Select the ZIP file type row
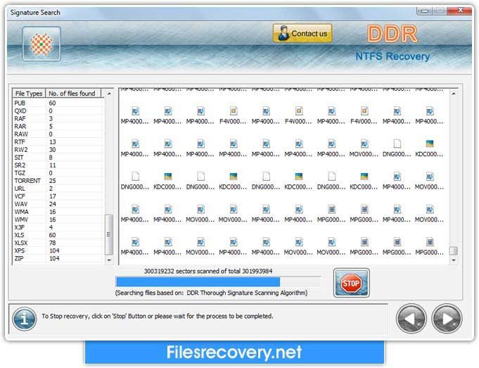Screen dimensions: 479x368 coord(58,258)
